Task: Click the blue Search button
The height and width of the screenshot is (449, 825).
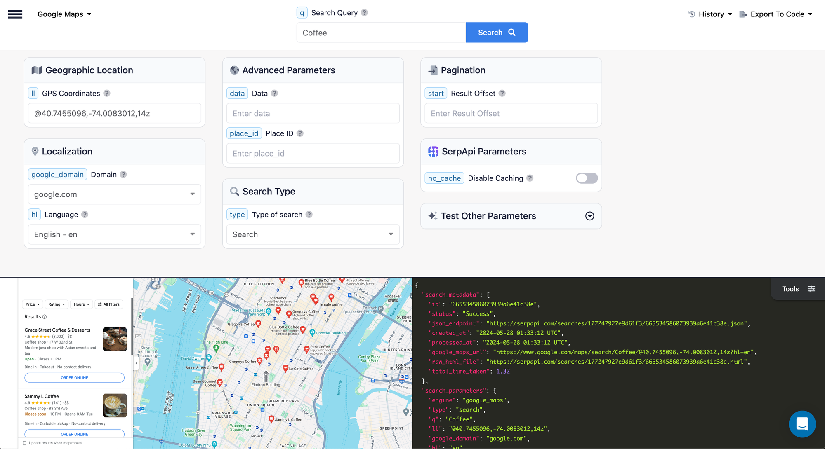Action: click(x=496, y=32)
